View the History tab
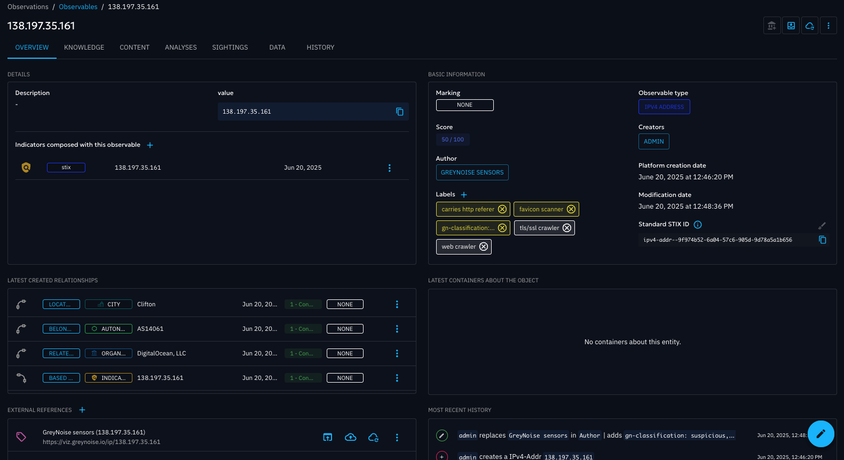The image size is (844, 460). tap(320, 47)
